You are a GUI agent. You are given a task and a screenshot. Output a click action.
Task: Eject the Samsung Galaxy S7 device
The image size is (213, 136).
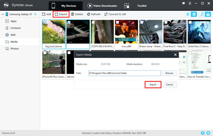[x=35, y=14]
